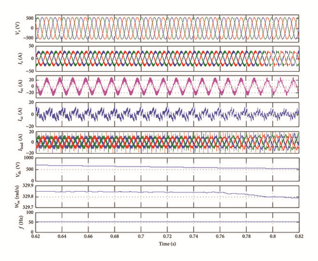Click the 0.62 time tick label
318x261 pixels.
click(36, 236)
